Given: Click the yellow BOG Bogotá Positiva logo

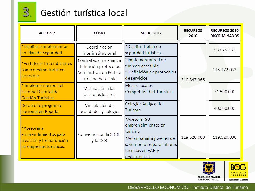Looking at the screenshot, I should (238, 170).
